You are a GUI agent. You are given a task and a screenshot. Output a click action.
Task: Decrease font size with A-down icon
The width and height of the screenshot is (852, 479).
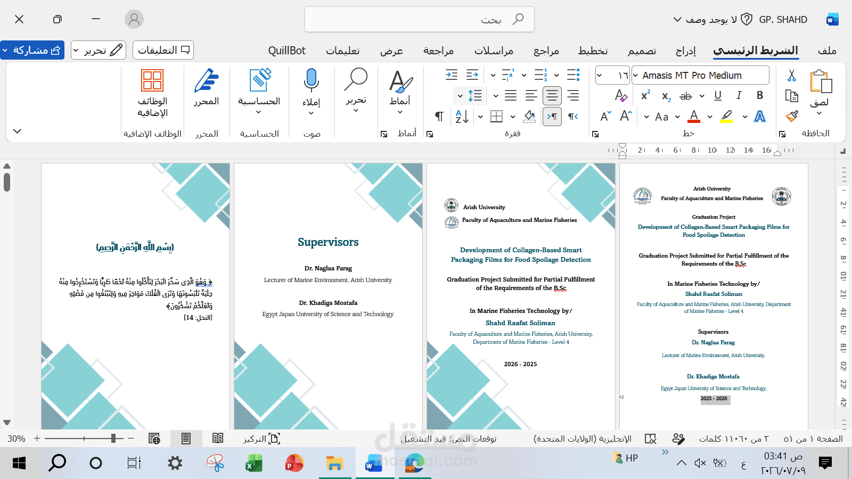605,116
